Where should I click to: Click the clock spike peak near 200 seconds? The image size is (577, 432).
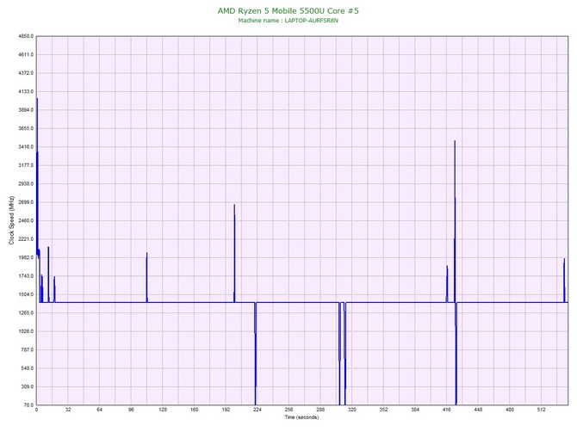click(234, 206)
